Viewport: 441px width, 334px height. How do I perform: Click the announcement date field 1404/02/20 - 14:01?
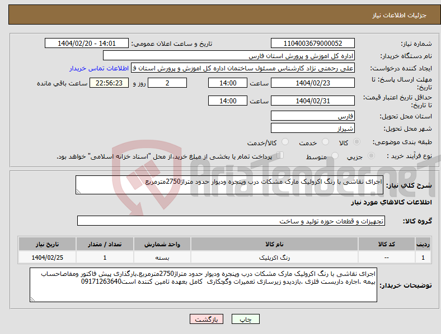pos(87,43)
